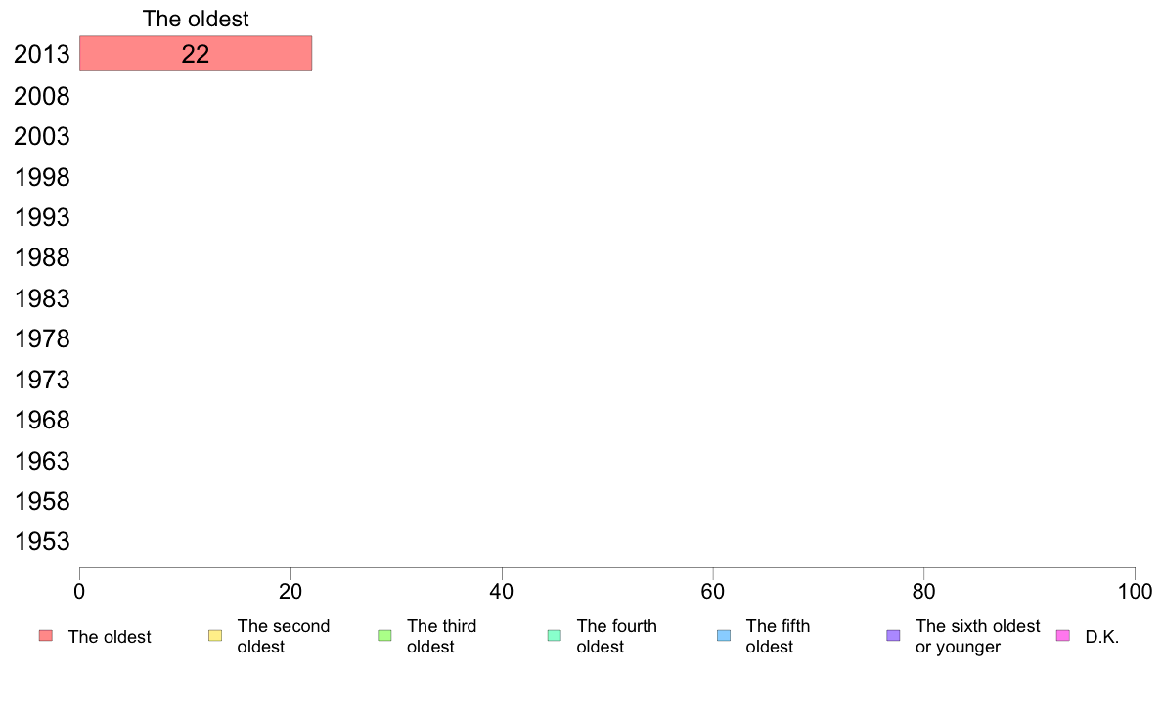
Task: Select the 2008 row label
Action: [x=42, y=97]
